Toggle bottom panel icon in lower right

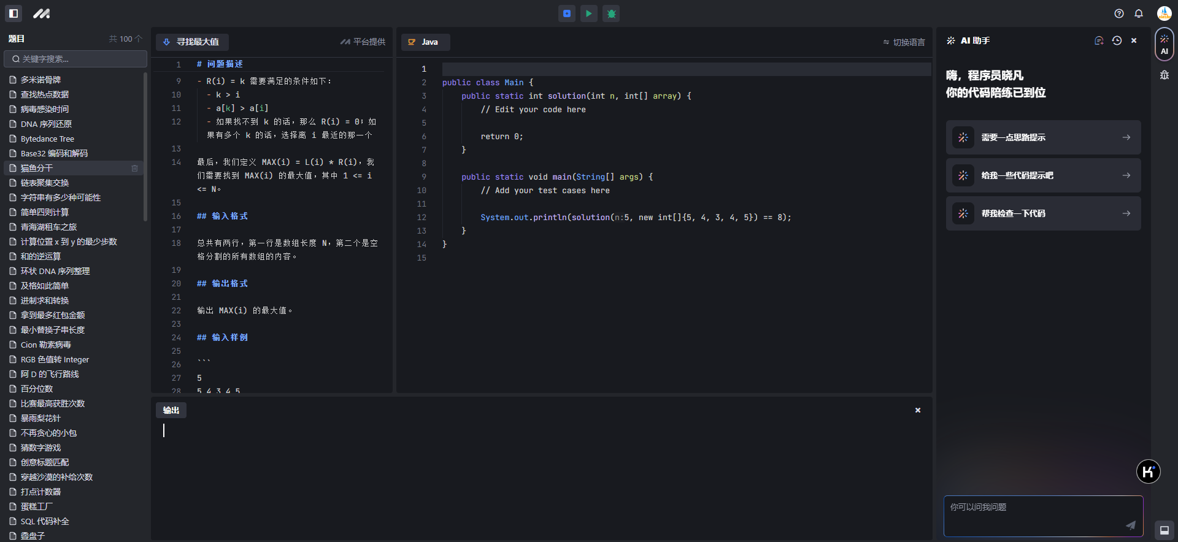pos(1165,530)
